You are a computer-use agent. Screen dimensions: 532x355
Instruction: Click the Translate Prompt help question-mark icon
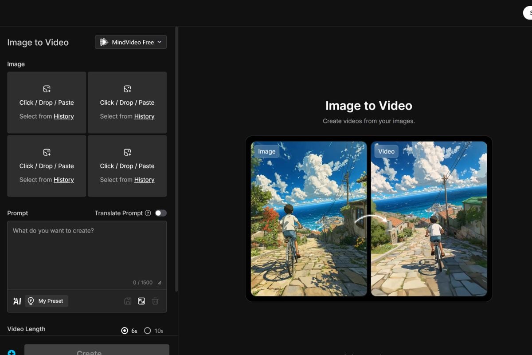(148, 213)
